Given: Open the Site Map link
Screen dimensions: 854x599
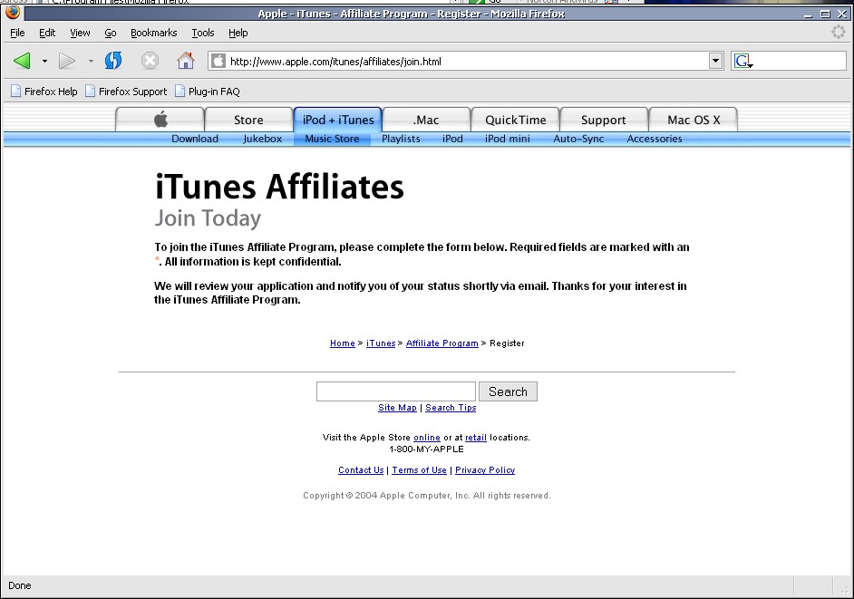Looking at the screenshot, I should (x=397, y=407).
